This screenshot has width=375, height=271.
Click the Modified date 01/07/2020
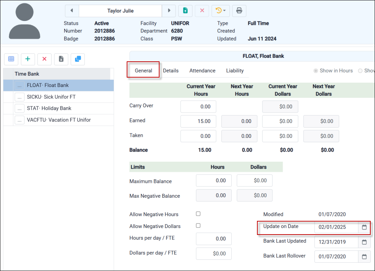[x=332, y=214]
